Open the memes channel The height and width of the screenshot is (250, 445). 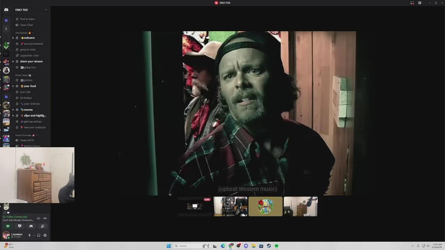point(31,110)
